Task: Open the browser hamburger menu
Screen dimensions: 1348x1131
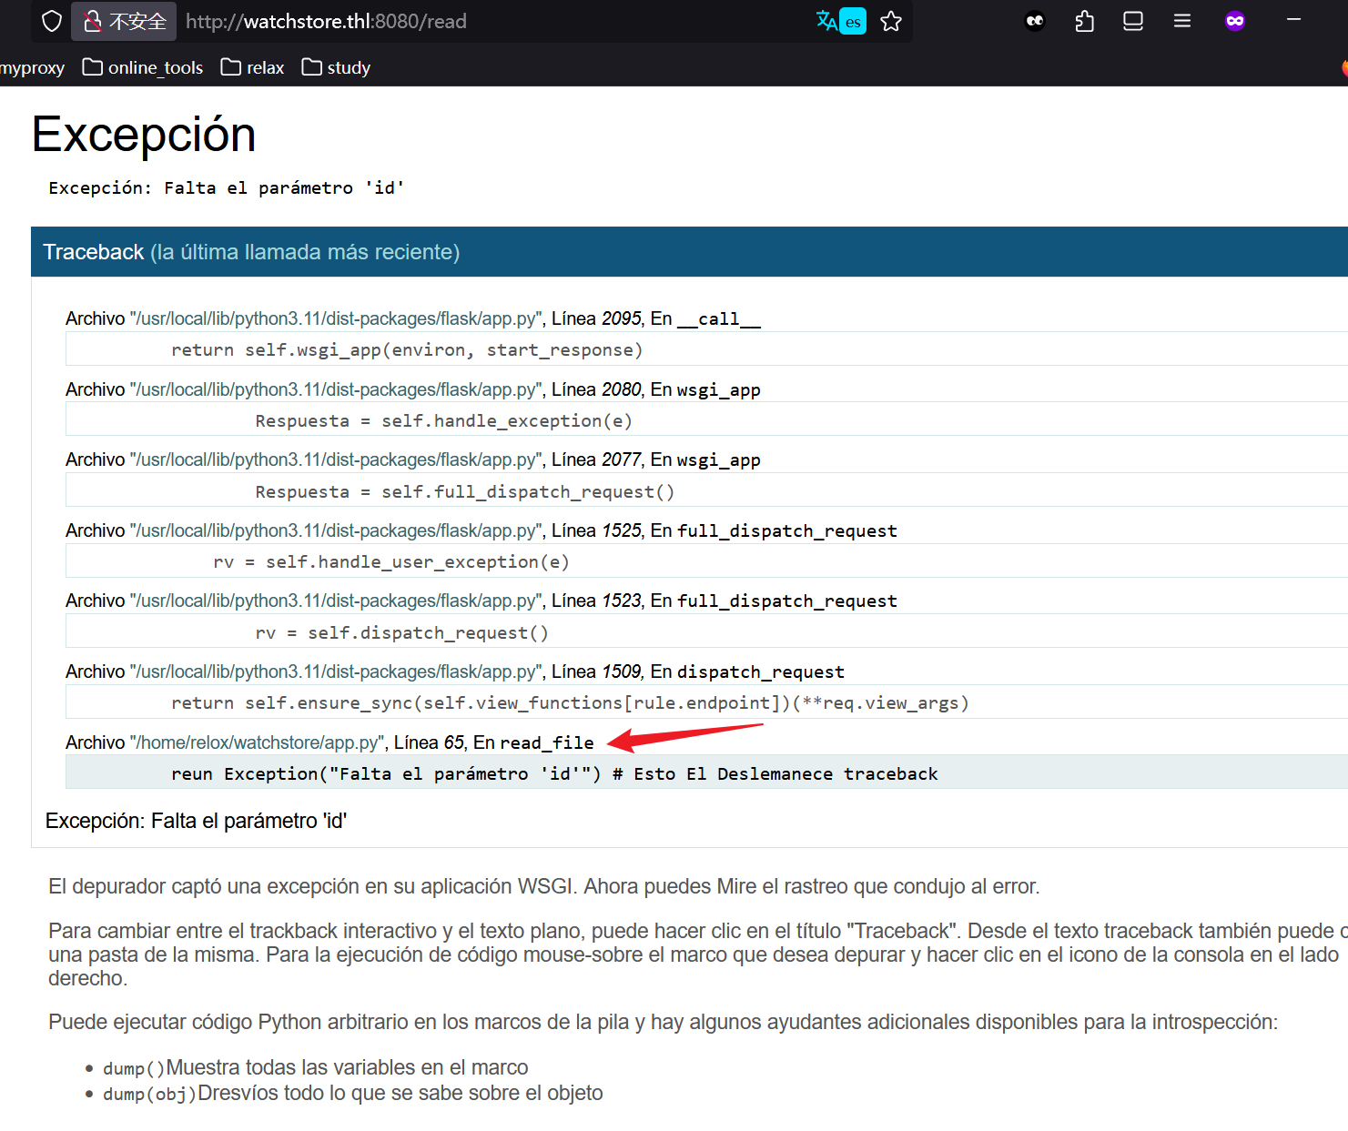Action: coord(1182,21)
